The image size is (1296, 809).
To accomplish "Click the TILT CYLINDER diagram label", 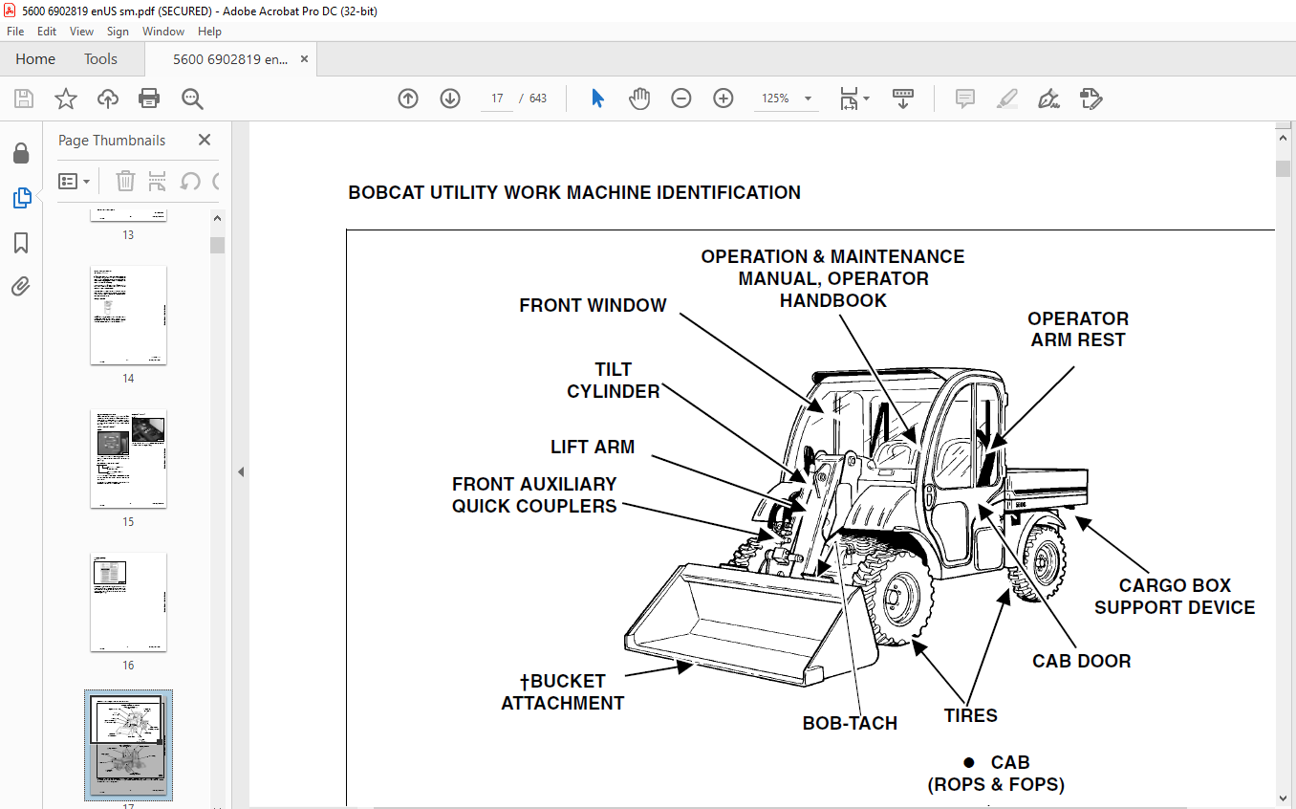I will pyautogui.click(x=614, y=381).
